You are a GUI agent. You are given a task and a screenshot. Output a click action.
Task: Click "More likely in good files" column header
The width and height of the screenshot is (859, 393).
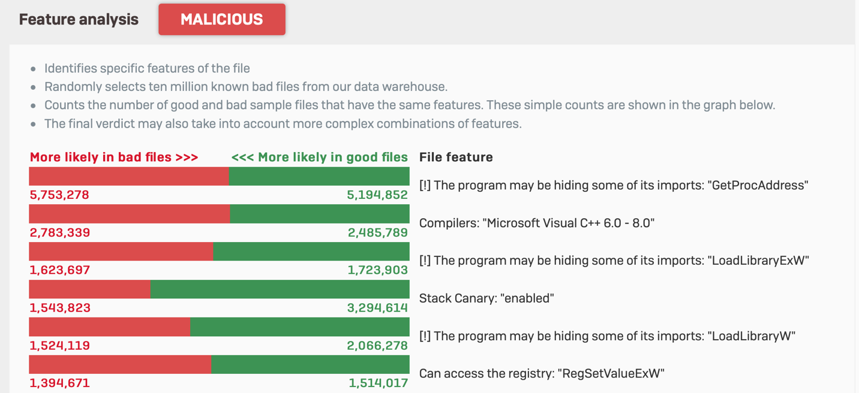pos(319,157)
